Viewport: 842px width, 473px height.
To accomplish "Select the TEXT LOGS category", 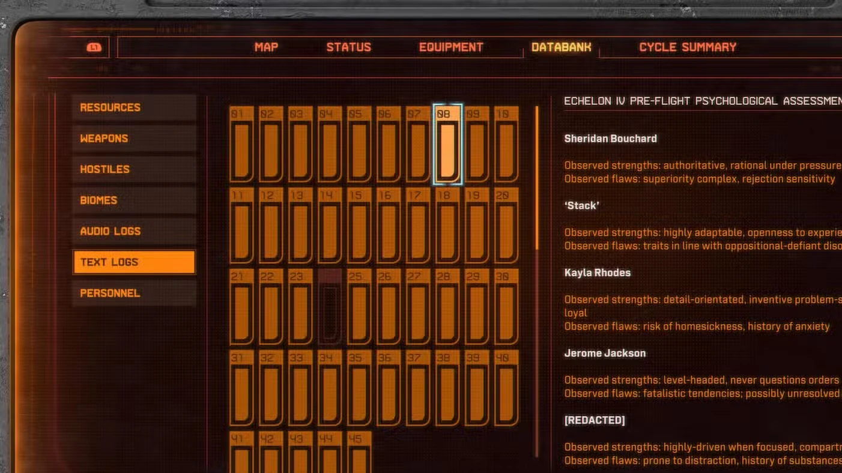I will point(135,262).
